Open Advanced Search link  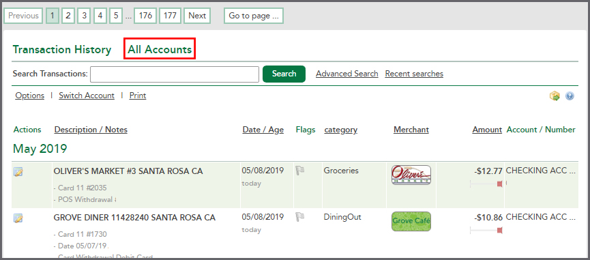point(347,74)
